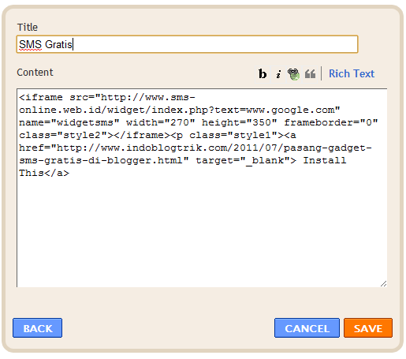Click the textarea resize grip corner
The height and width of the screenshot is (359, 406).
pyautogui.click(x=384, y=284)
